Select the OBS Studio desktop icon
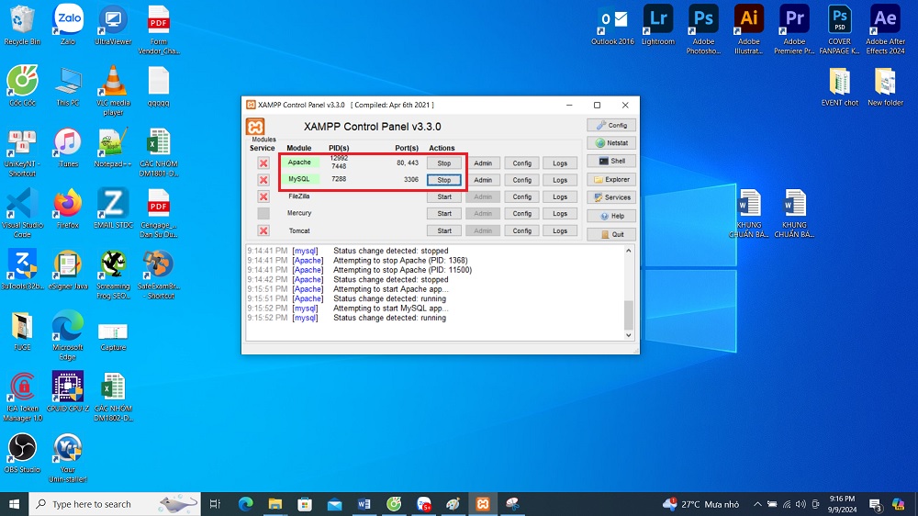 tap(22, 454)
